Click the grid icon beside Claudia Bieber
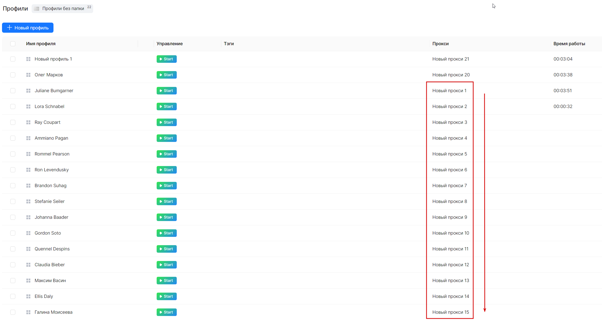The height and width of the screenshot is (320, 602). [x=28, y=265]
